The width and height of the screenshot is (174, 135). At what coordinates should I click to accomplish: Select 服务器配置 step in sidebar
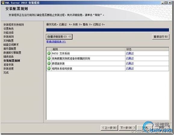pos(10,48)
